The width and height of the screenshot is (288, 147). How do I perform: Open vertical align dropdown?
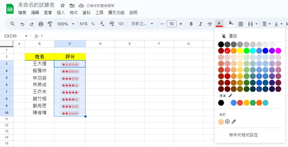tap(278, 24)
